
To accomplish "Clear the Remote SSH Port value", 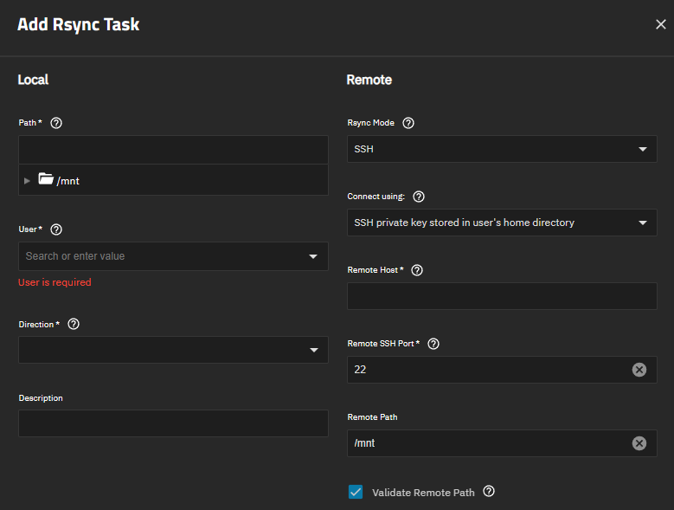I will tap(639, 370).
